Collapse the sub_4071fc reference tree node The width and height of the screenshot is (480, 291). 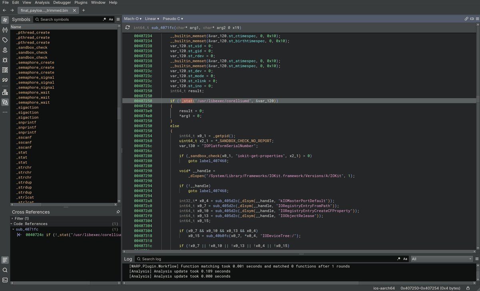coord(13,230)
